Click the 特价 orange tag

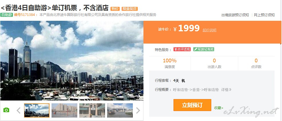click(x=115, y=9)
